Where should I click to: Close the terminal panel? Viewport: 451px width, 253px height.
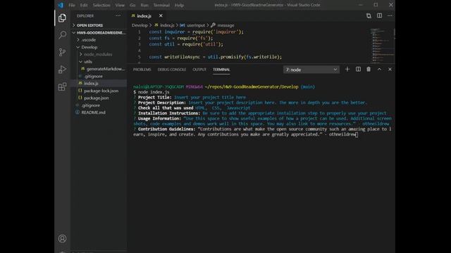pos(390,70)
